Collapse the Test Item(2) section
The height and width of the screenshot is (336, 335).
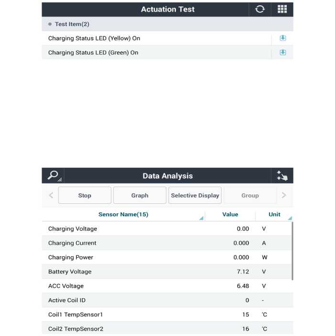(x=72, y=24)
